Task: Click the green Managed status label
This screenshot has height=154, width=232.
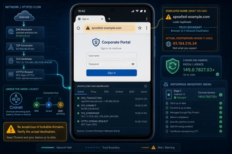Action: [x=180, y=97]
